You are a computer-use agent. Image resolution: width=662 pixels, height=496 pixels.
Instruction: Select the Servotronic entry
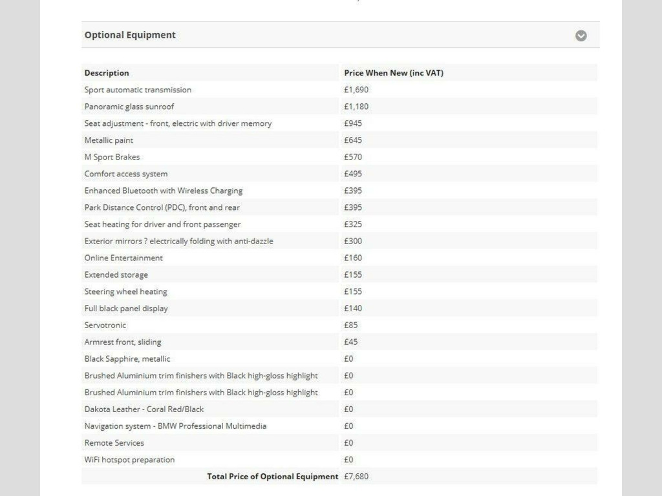click(x=105, y=325)
